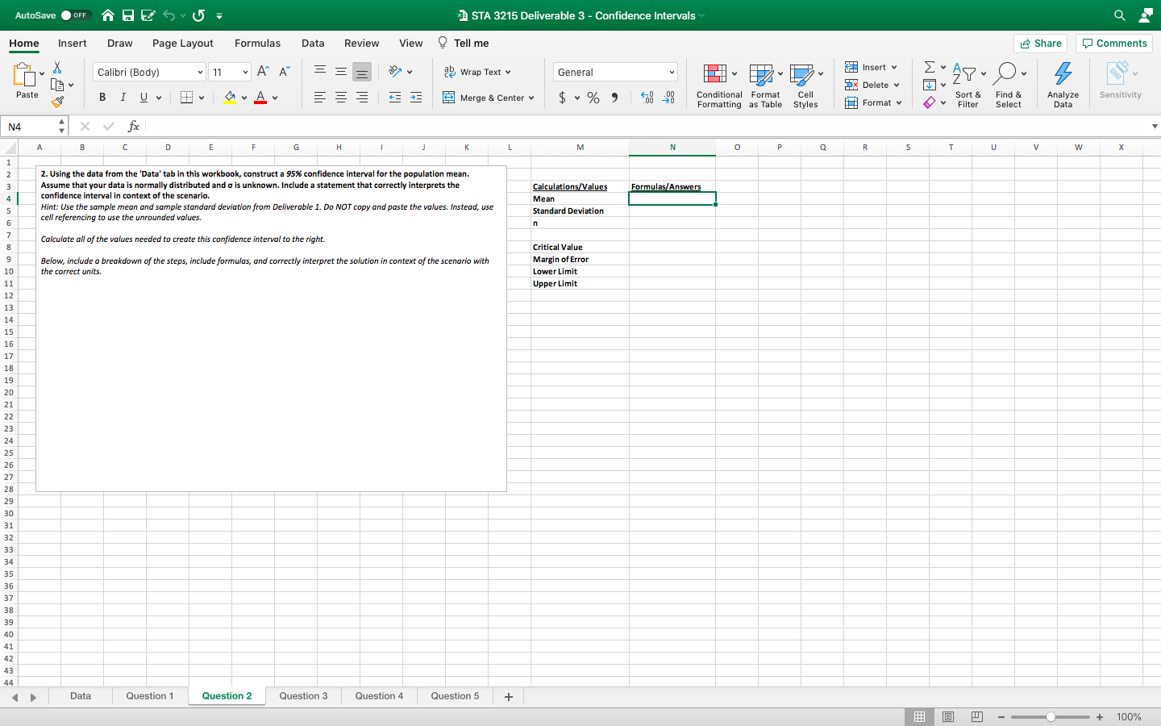Click the Increase Indent icon
Image resolution: width=1161 pixels, height=726 pixels.
pos(416,98)
